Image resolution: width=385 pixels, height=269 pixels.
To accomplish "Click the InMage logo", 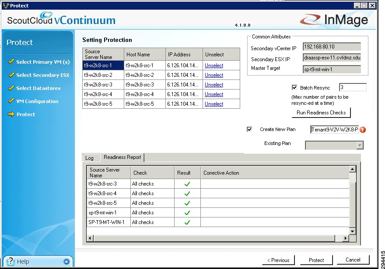I will [334, 20].
